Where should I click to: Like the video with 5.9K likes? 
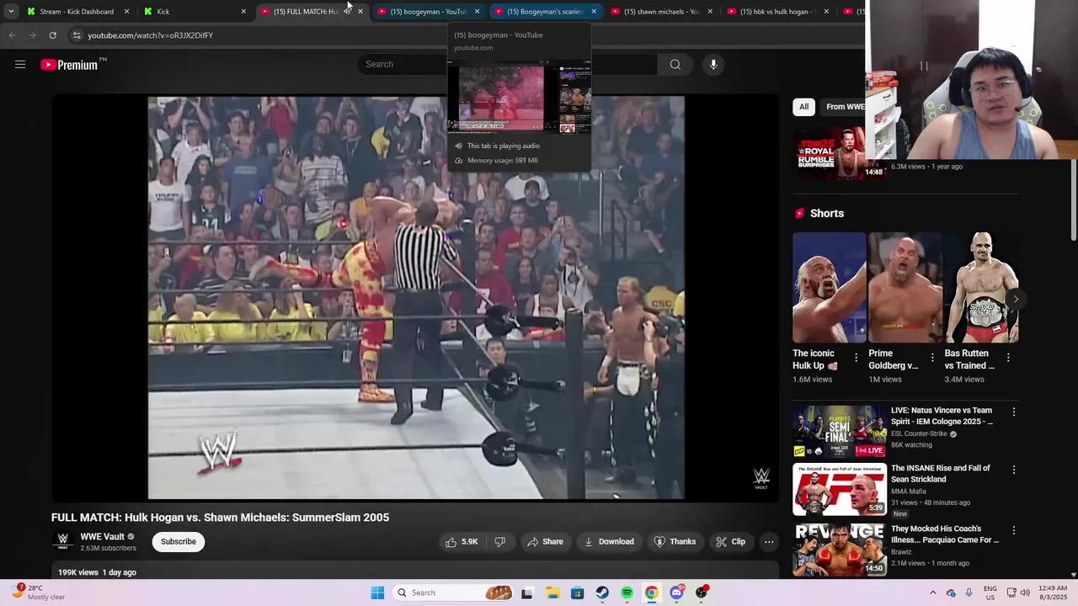[x=462, y=542]
